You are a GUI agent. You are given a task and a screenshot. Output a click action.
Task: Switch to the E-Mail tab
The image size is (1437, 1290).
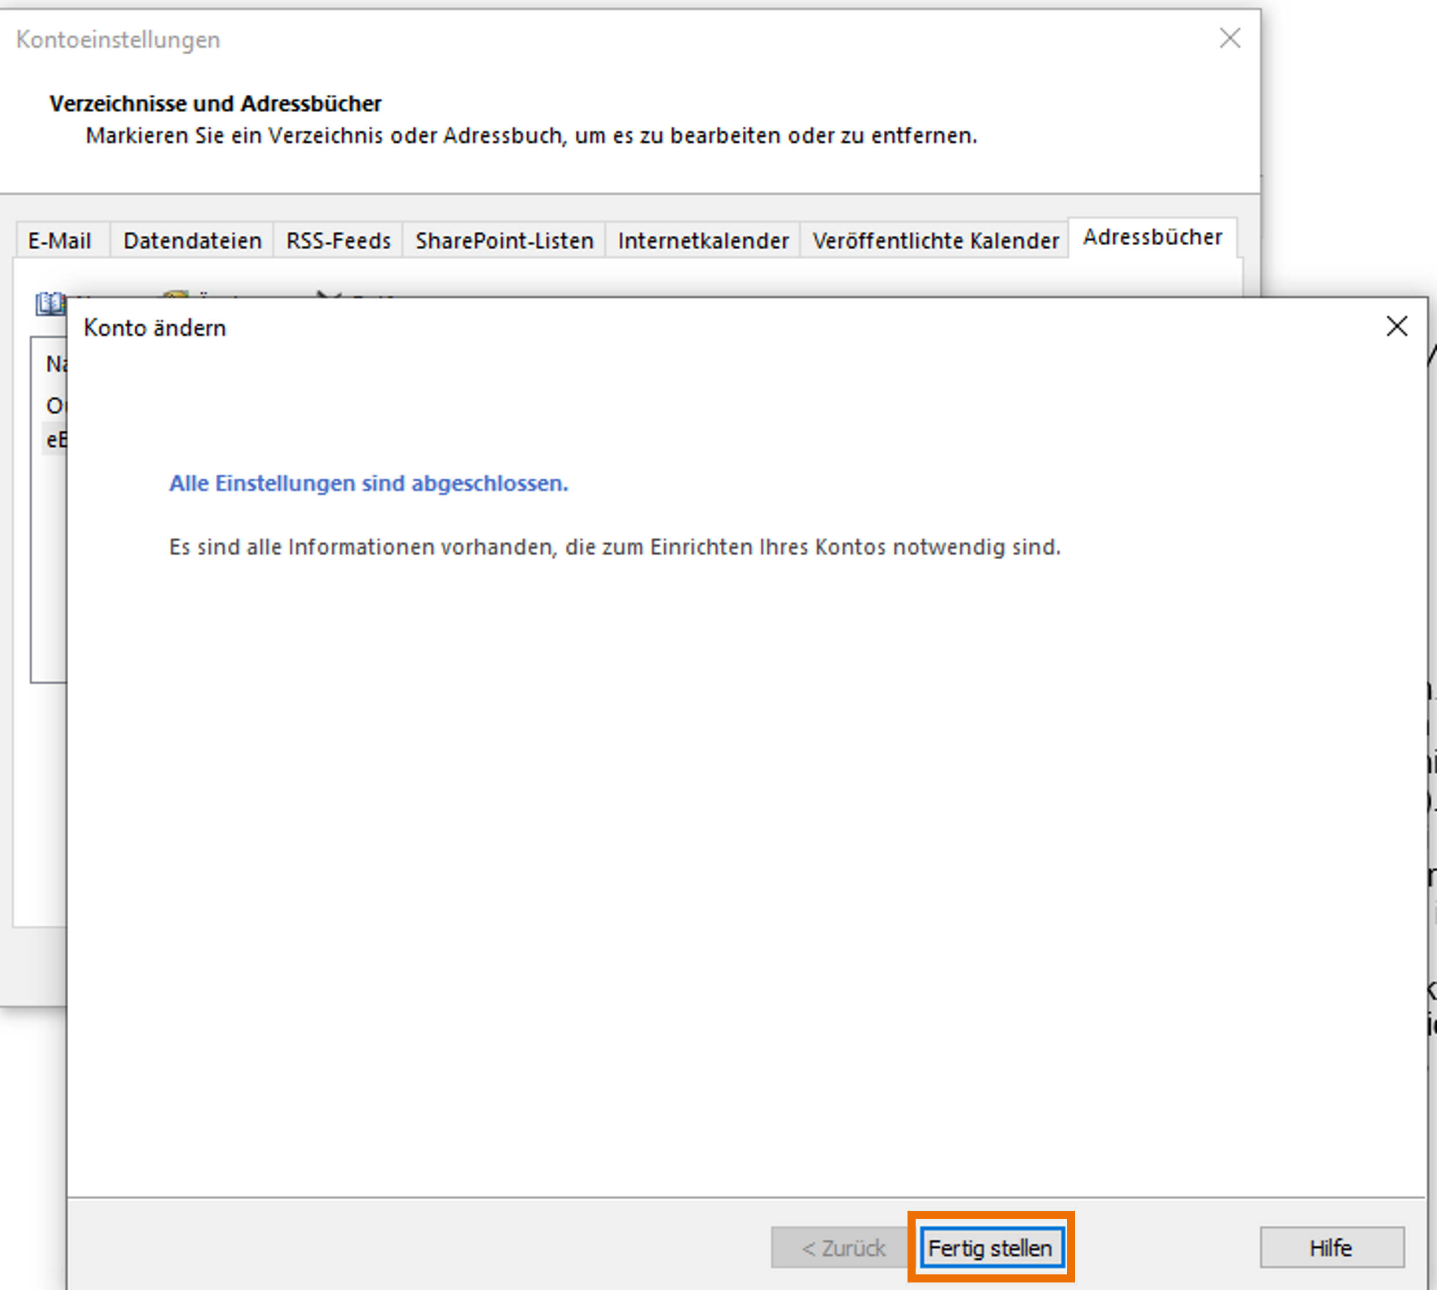[x=60, y=241]
